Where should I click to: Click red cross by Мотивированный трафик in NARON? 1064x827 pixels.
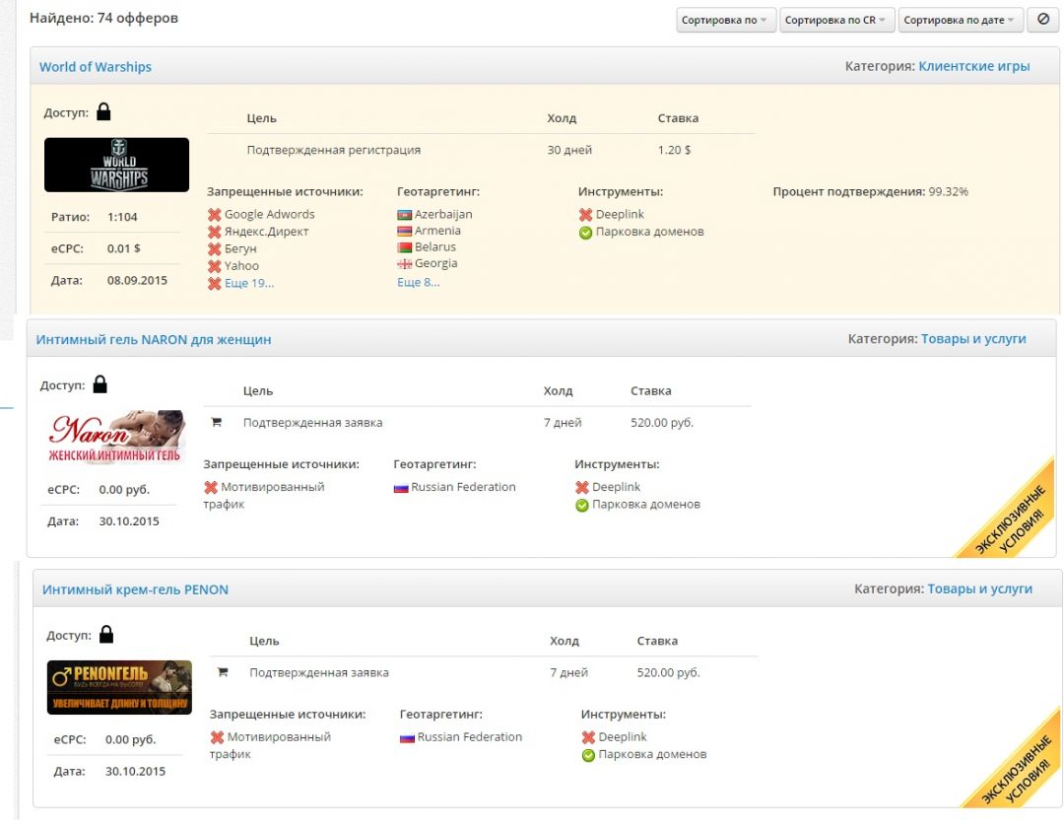pos(211,488)
